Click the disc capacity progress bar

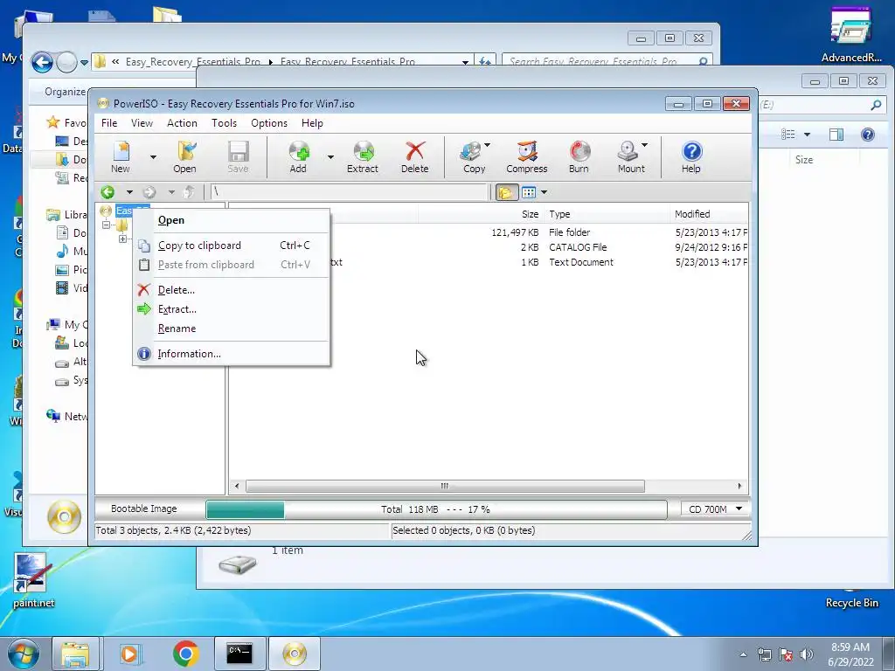pyautogui.click(x=436, y=509)
